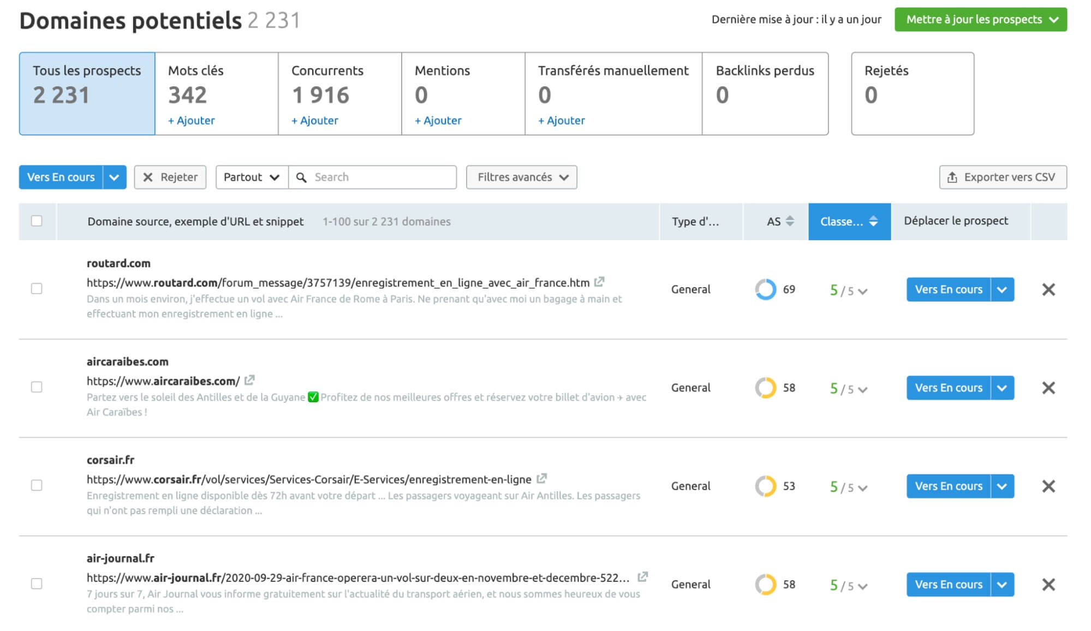The height and width of the screenshot is (631, 1091).
Task: Reject corsair.fr prospect with X icon
Action: (x=1048, y=486)
